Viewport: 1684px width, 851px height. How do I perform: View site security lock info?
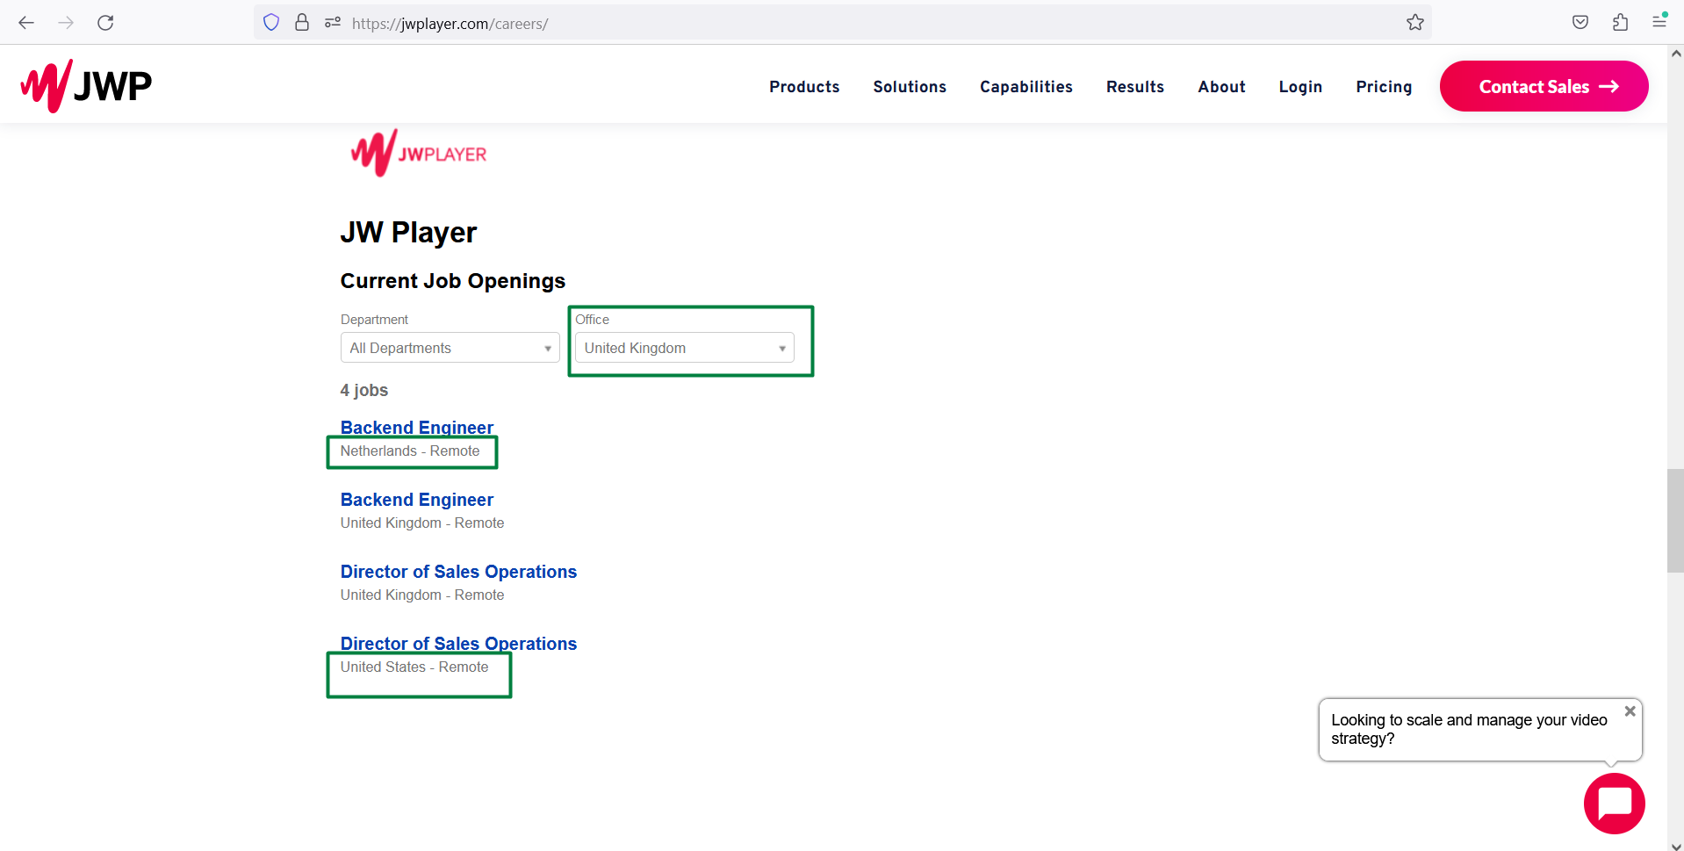pyautogui.click(x=302, y=23)
